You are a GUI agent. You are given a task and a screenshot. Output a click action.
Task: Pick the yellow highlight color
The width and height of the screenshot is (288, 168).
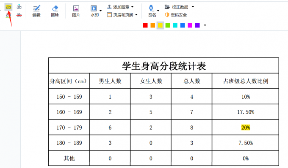pyautogui.click(x=160, y=25)
